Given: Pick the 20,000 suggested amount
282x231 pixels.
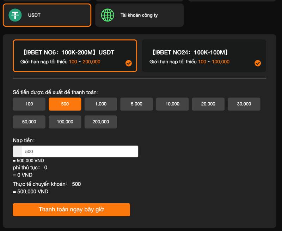Looking at the screenshot, I should [x=208, y=104].
